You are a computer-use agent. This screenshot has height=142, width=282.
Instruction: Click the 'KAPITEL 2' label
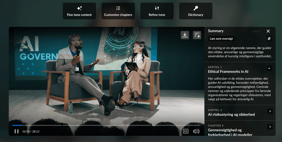tap(215, 110)
